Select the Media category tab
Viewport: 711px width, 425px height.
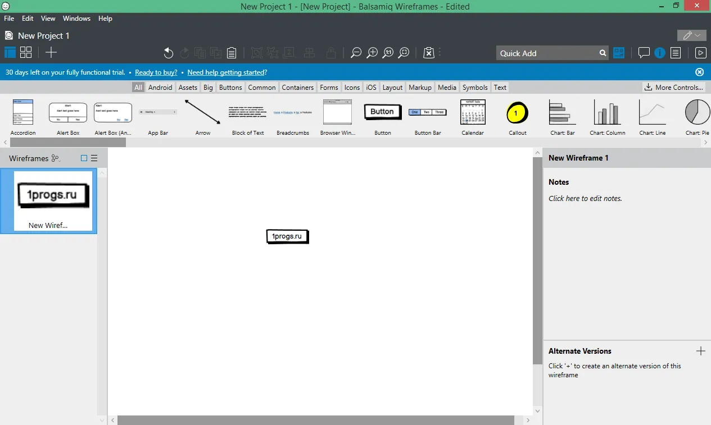(447, 87)
